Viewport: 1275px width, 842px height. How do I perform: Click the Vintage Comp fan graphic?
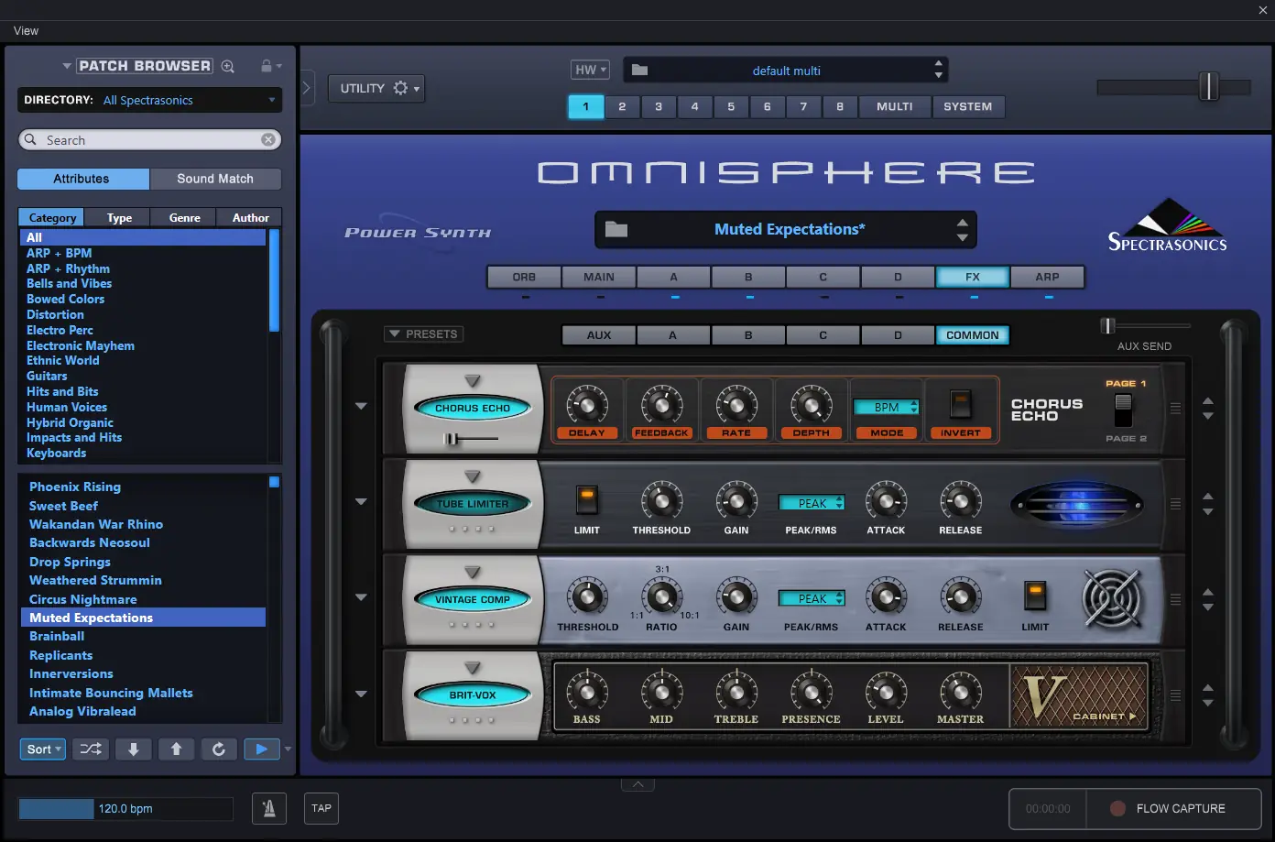click(1112, 598)
